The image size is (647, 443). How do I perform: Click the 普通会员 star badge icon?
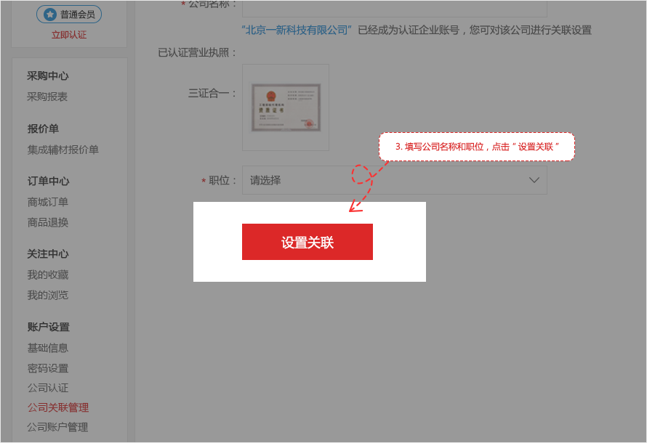(x=49, y=14)
